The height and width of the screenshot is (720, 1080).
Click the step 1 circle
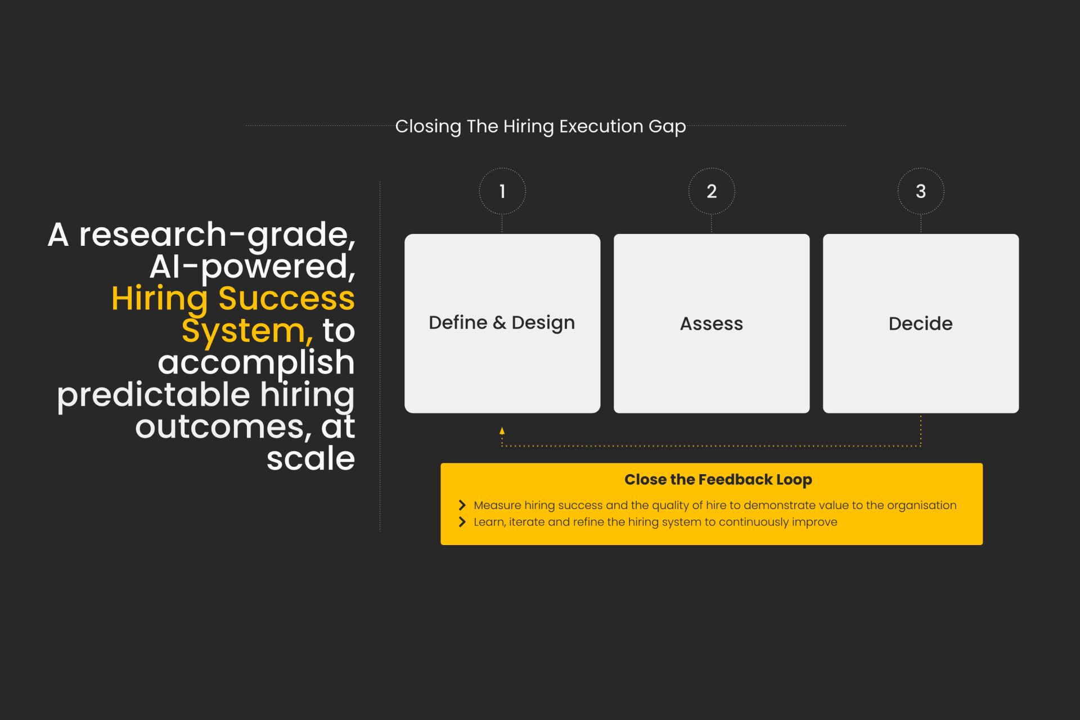click(502, 191)
